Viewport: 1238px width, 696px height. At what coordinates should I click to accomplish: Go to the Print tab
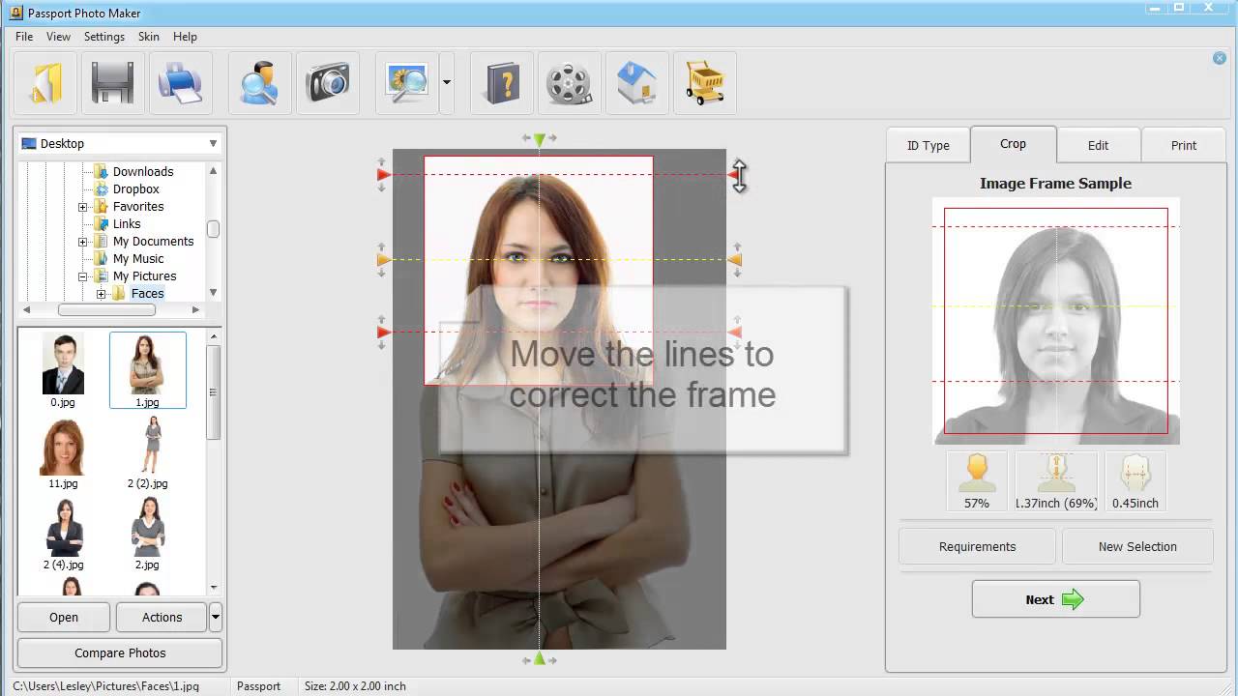click(1184, 145)
